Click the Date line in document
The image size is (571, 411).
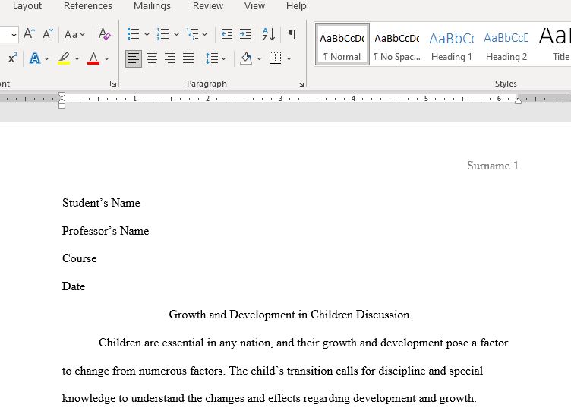74,286
